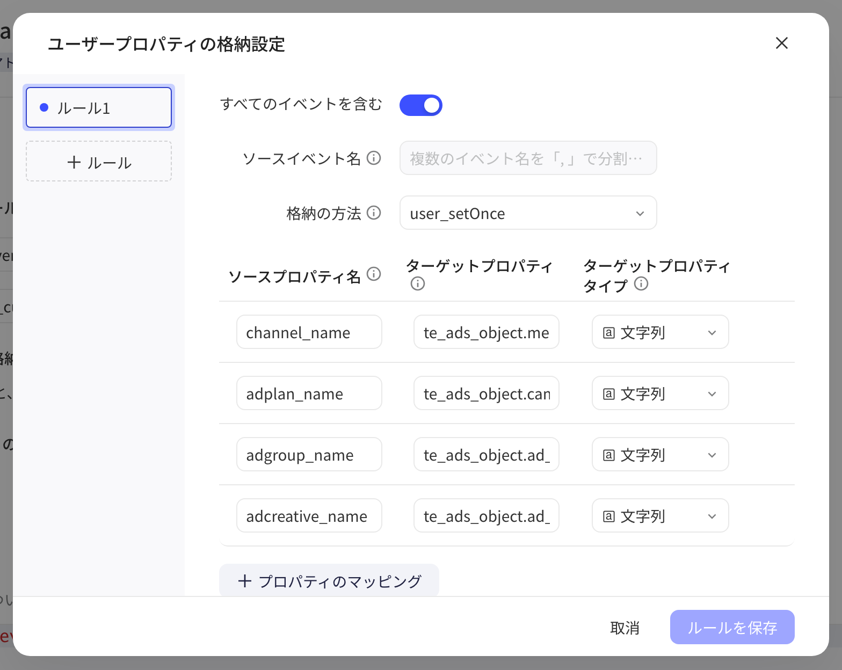The height and width of the screenshot is (670, 842).
Task: Click target field te_ads_object.me
Action: (487, 332)
